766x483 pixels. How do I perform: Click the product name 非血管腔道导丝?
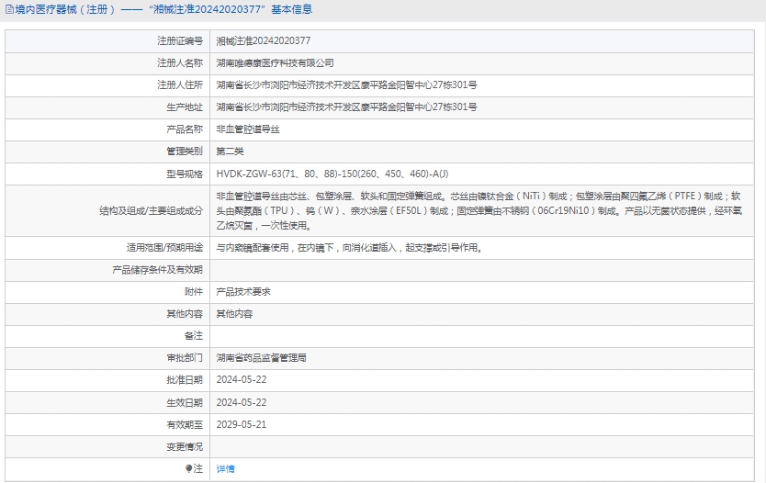(x=247, y=129)
